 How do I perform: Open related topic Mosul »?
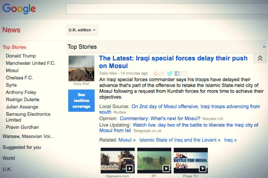pos(127,140)
